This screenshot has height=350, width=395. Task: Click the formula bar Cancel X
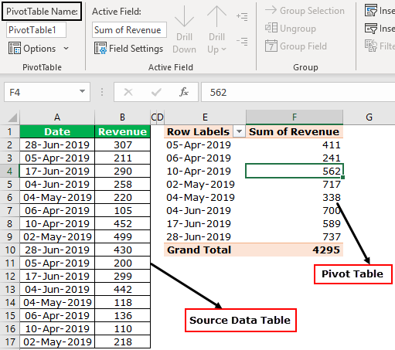(128, 92)
